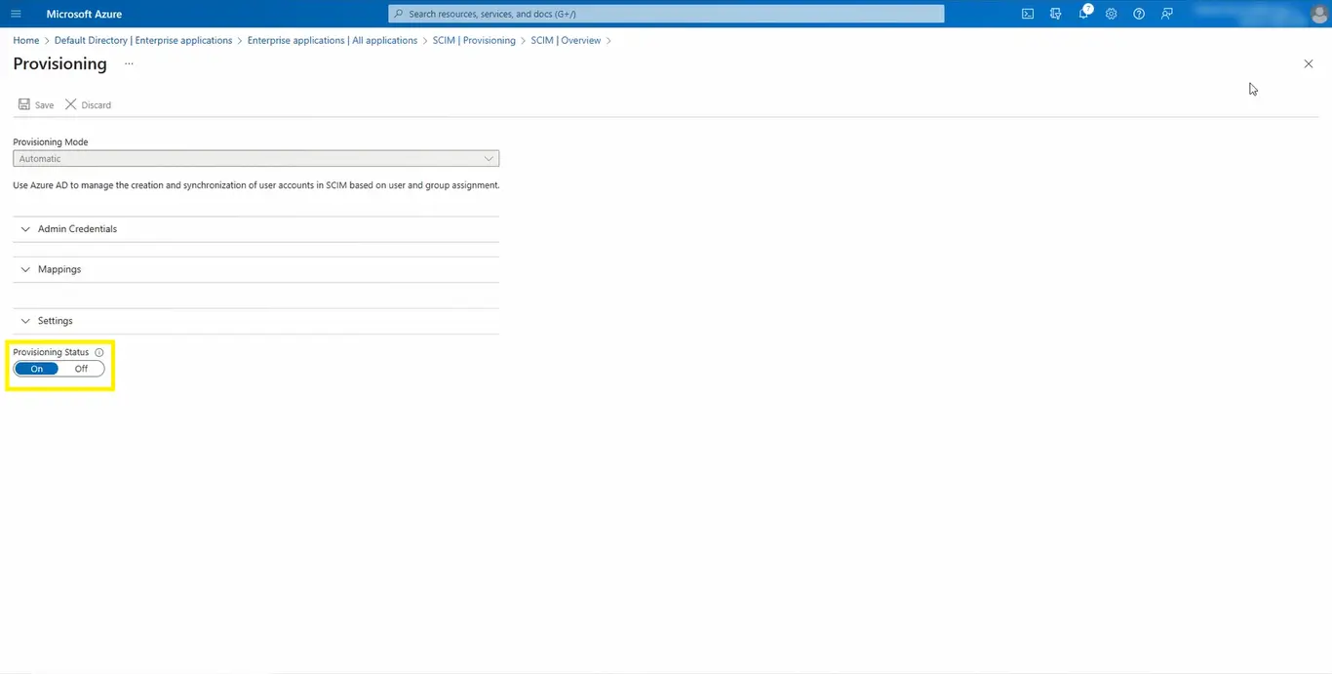Click Save in the command bar

coord(36,104)
